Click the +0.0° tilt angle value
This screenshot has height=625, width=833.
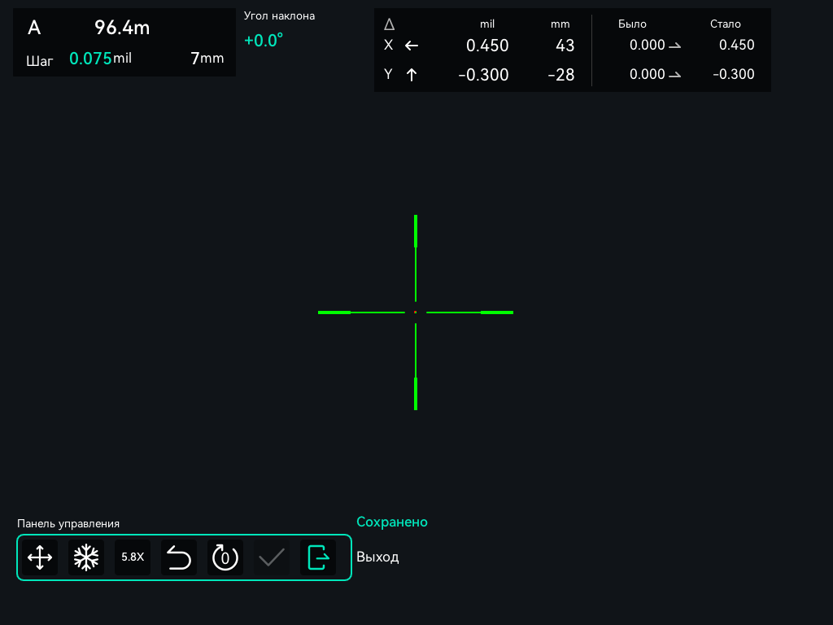(264, 41)
